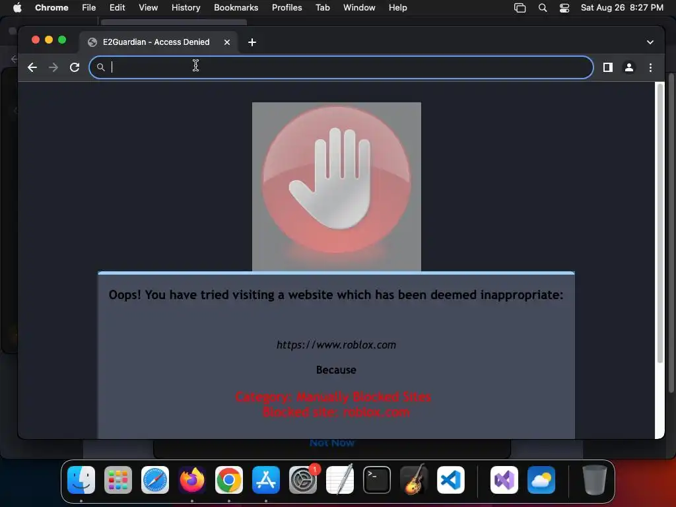The width and height of the screenshot is (676, 507).
Task: Launch Terminal from the Dock
Action: pyautogui.click(x=377, y=480)
